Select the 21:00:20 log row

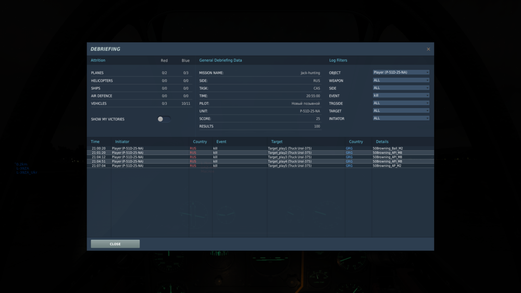click(x=260, y=149)
